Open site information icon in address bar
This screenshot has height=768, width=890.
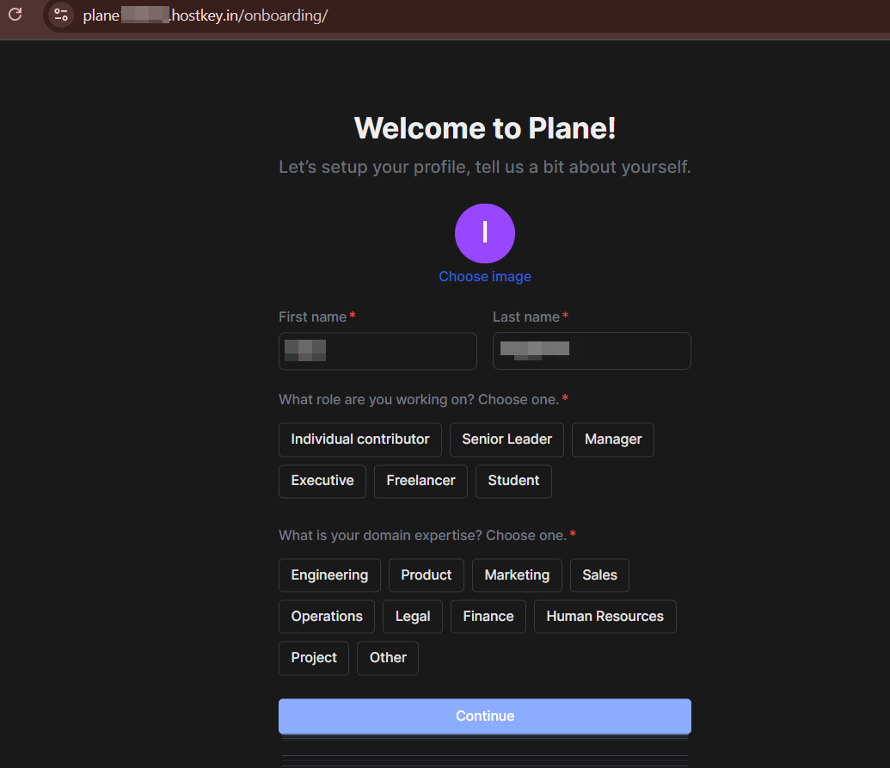(x=60, y=15)
